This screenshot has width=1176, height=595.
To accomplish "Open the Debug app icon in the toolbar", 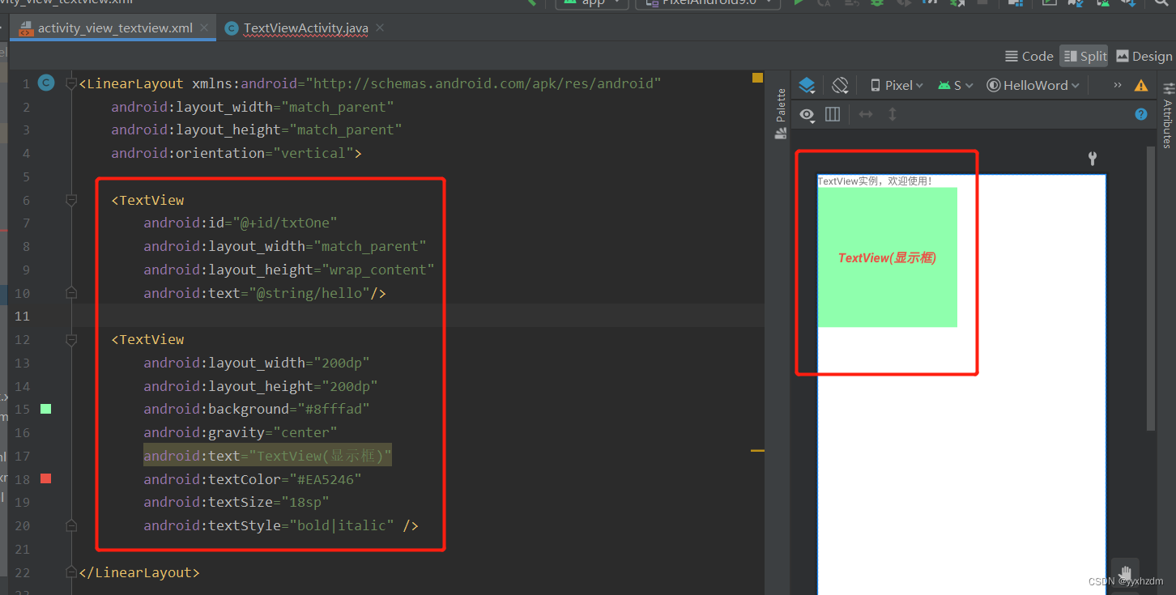I will tap(877, 4).
